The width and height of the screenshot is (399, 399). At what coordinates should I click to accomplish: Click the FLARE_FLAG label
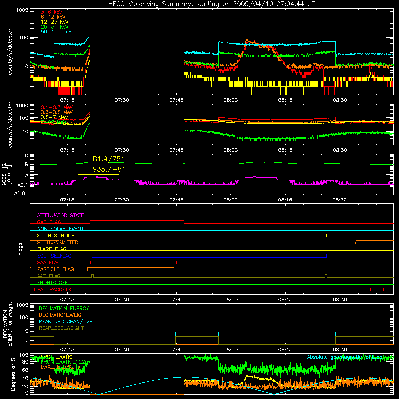point(52,249)
